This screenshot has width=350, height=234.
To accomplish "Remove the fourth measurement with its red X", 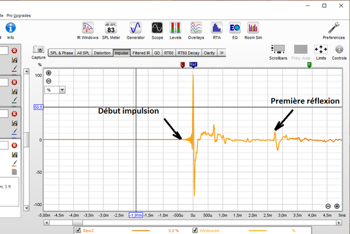I will pyautogui.click(x=14, y=145).
